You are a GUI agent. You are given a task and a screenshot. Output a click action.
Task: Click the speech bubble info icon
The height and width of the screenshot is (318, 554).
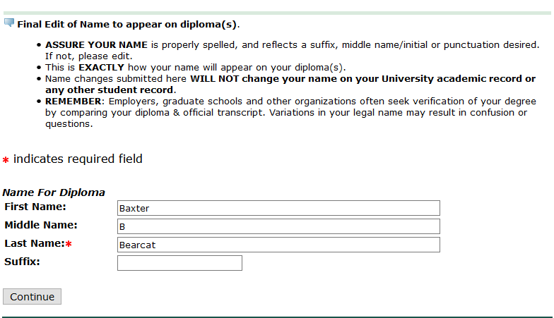point(9,23)
